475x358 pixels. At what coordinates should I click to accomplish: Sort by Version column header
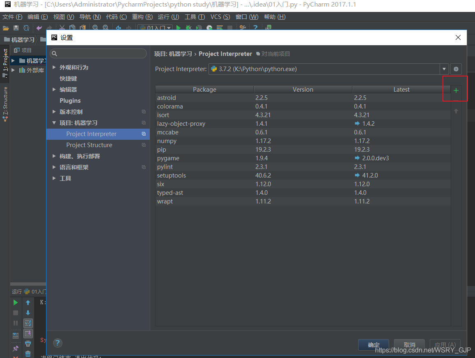pyautogui.click(x=303, y=89)
